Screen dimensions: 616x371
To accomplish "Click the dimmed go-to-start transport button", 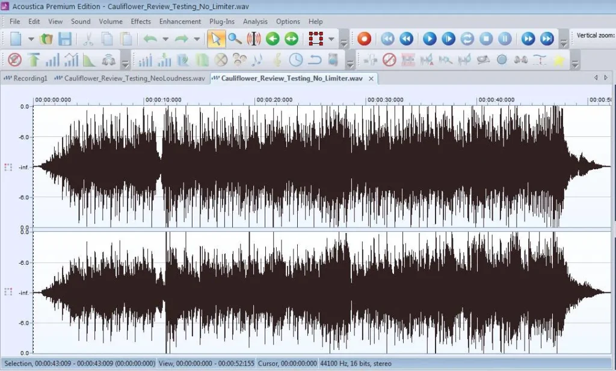I will tap(387, 39).
